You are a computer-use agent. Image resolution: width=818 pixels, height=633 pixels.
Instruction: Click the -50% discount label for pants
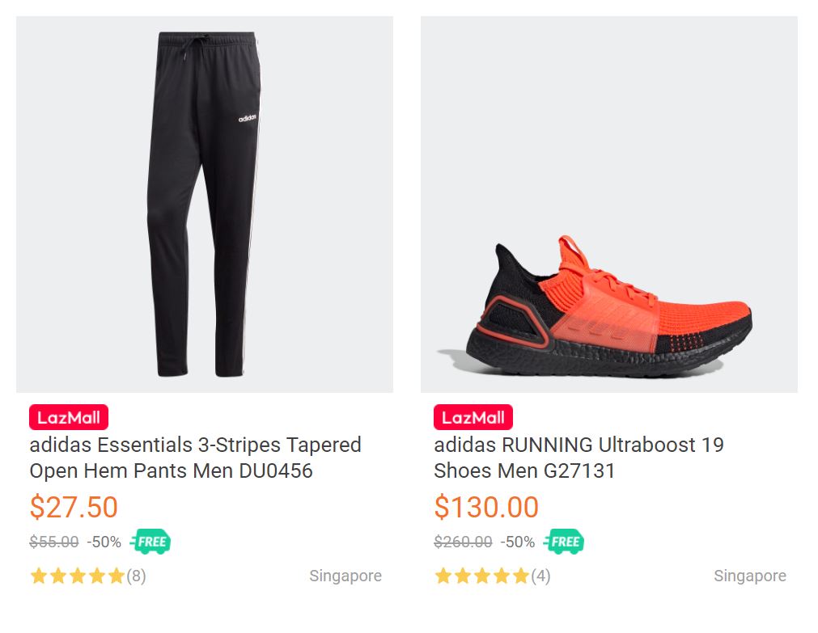(x=104, y=542)
